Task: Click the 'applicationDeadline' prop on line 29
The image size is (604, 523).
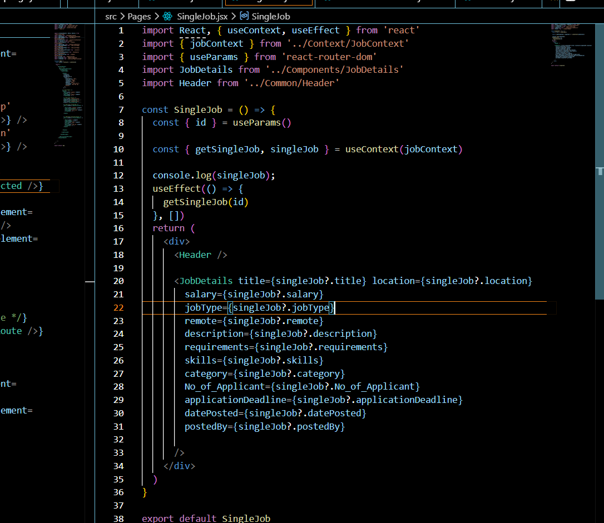Action: (x=235, y=400)
